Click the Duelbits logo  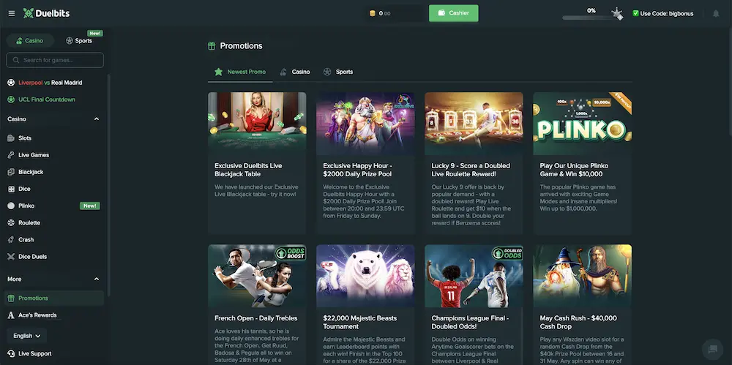point(47,13)
